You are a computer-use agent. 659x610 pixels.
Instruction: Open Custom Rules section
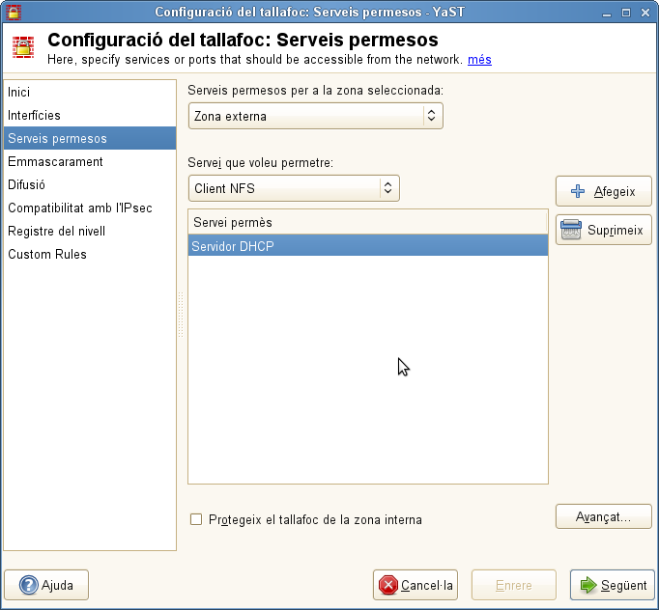(47, 254)
